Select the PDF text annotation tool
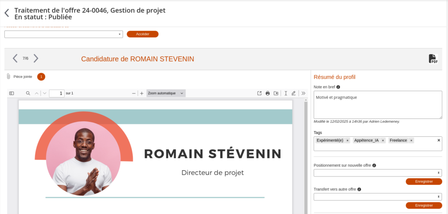 point(286,93)
